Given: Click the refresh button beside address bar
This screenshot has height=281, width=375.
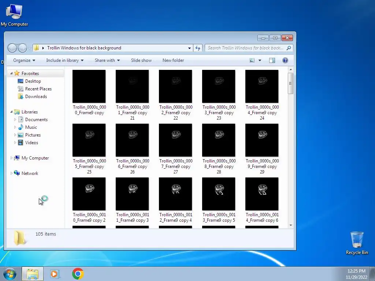Looking at the screenshot, I should pos(198,48).
